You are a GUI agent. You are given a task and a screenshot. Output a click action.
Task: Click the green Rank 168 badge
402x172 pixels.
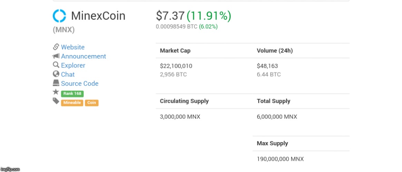[72, 94]
